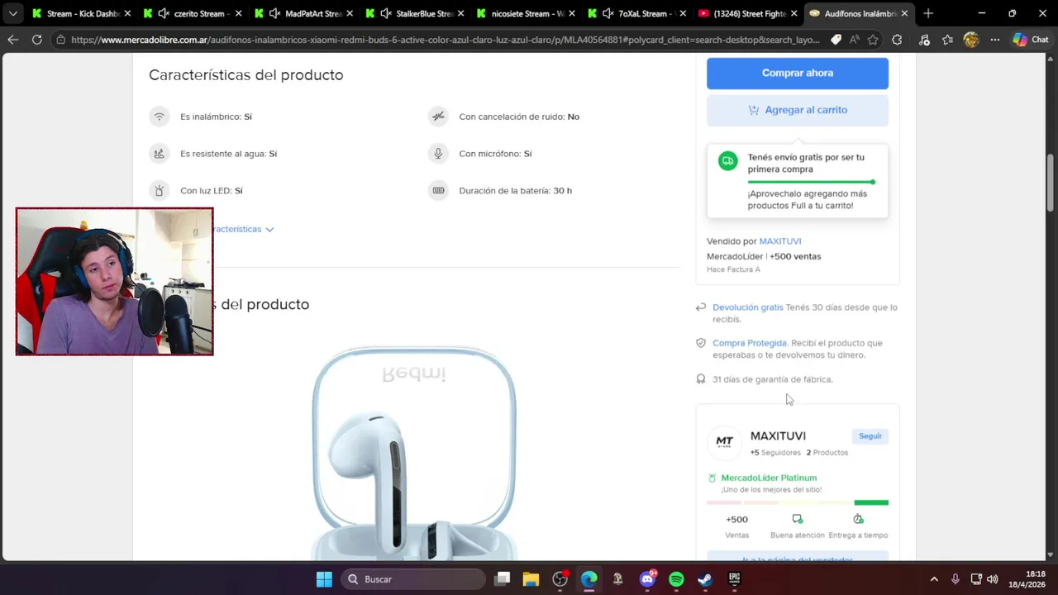This screenshot has height=595, width=1058.
Task: Click the Compra Protegida shield icon
Action: pos(701,343)
